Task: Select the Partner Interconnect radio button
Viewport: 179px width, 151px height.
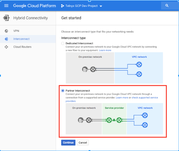Action: [63, 91]
